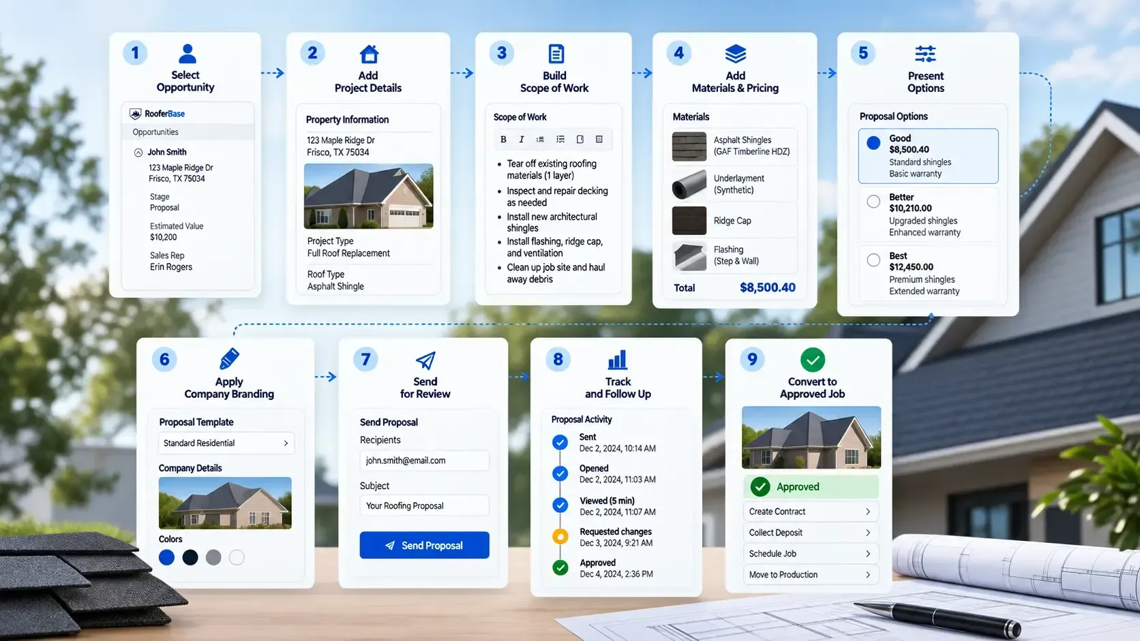The image size is (1140, 641).
Task: Click the Asphalt Shingles material image
Action: (689, 146)
